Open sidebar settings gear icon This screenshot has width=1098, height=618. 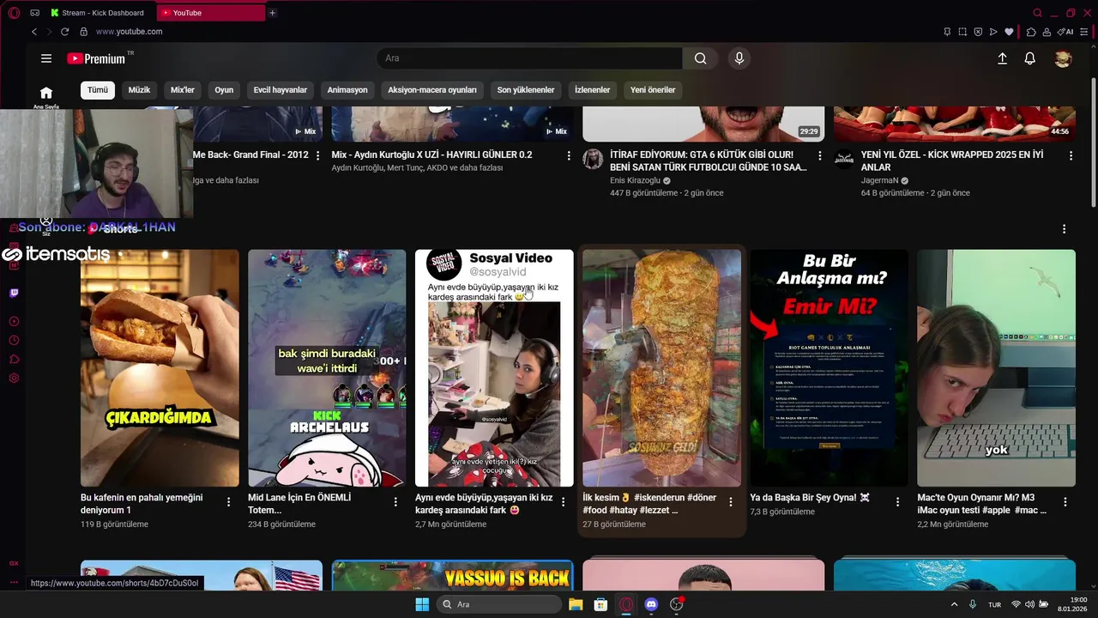[x=14, y=378]
